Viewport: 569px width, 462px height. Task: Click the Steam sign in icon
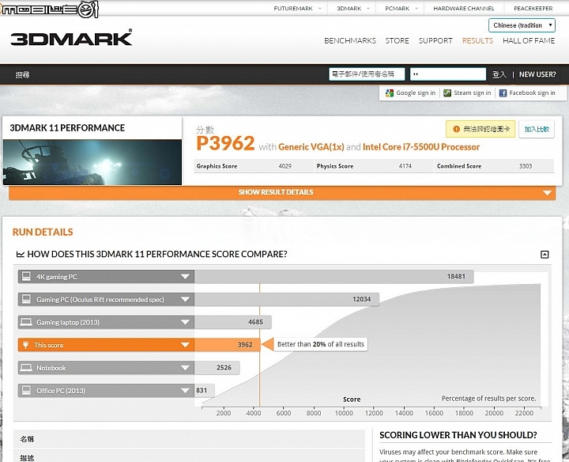447,93
